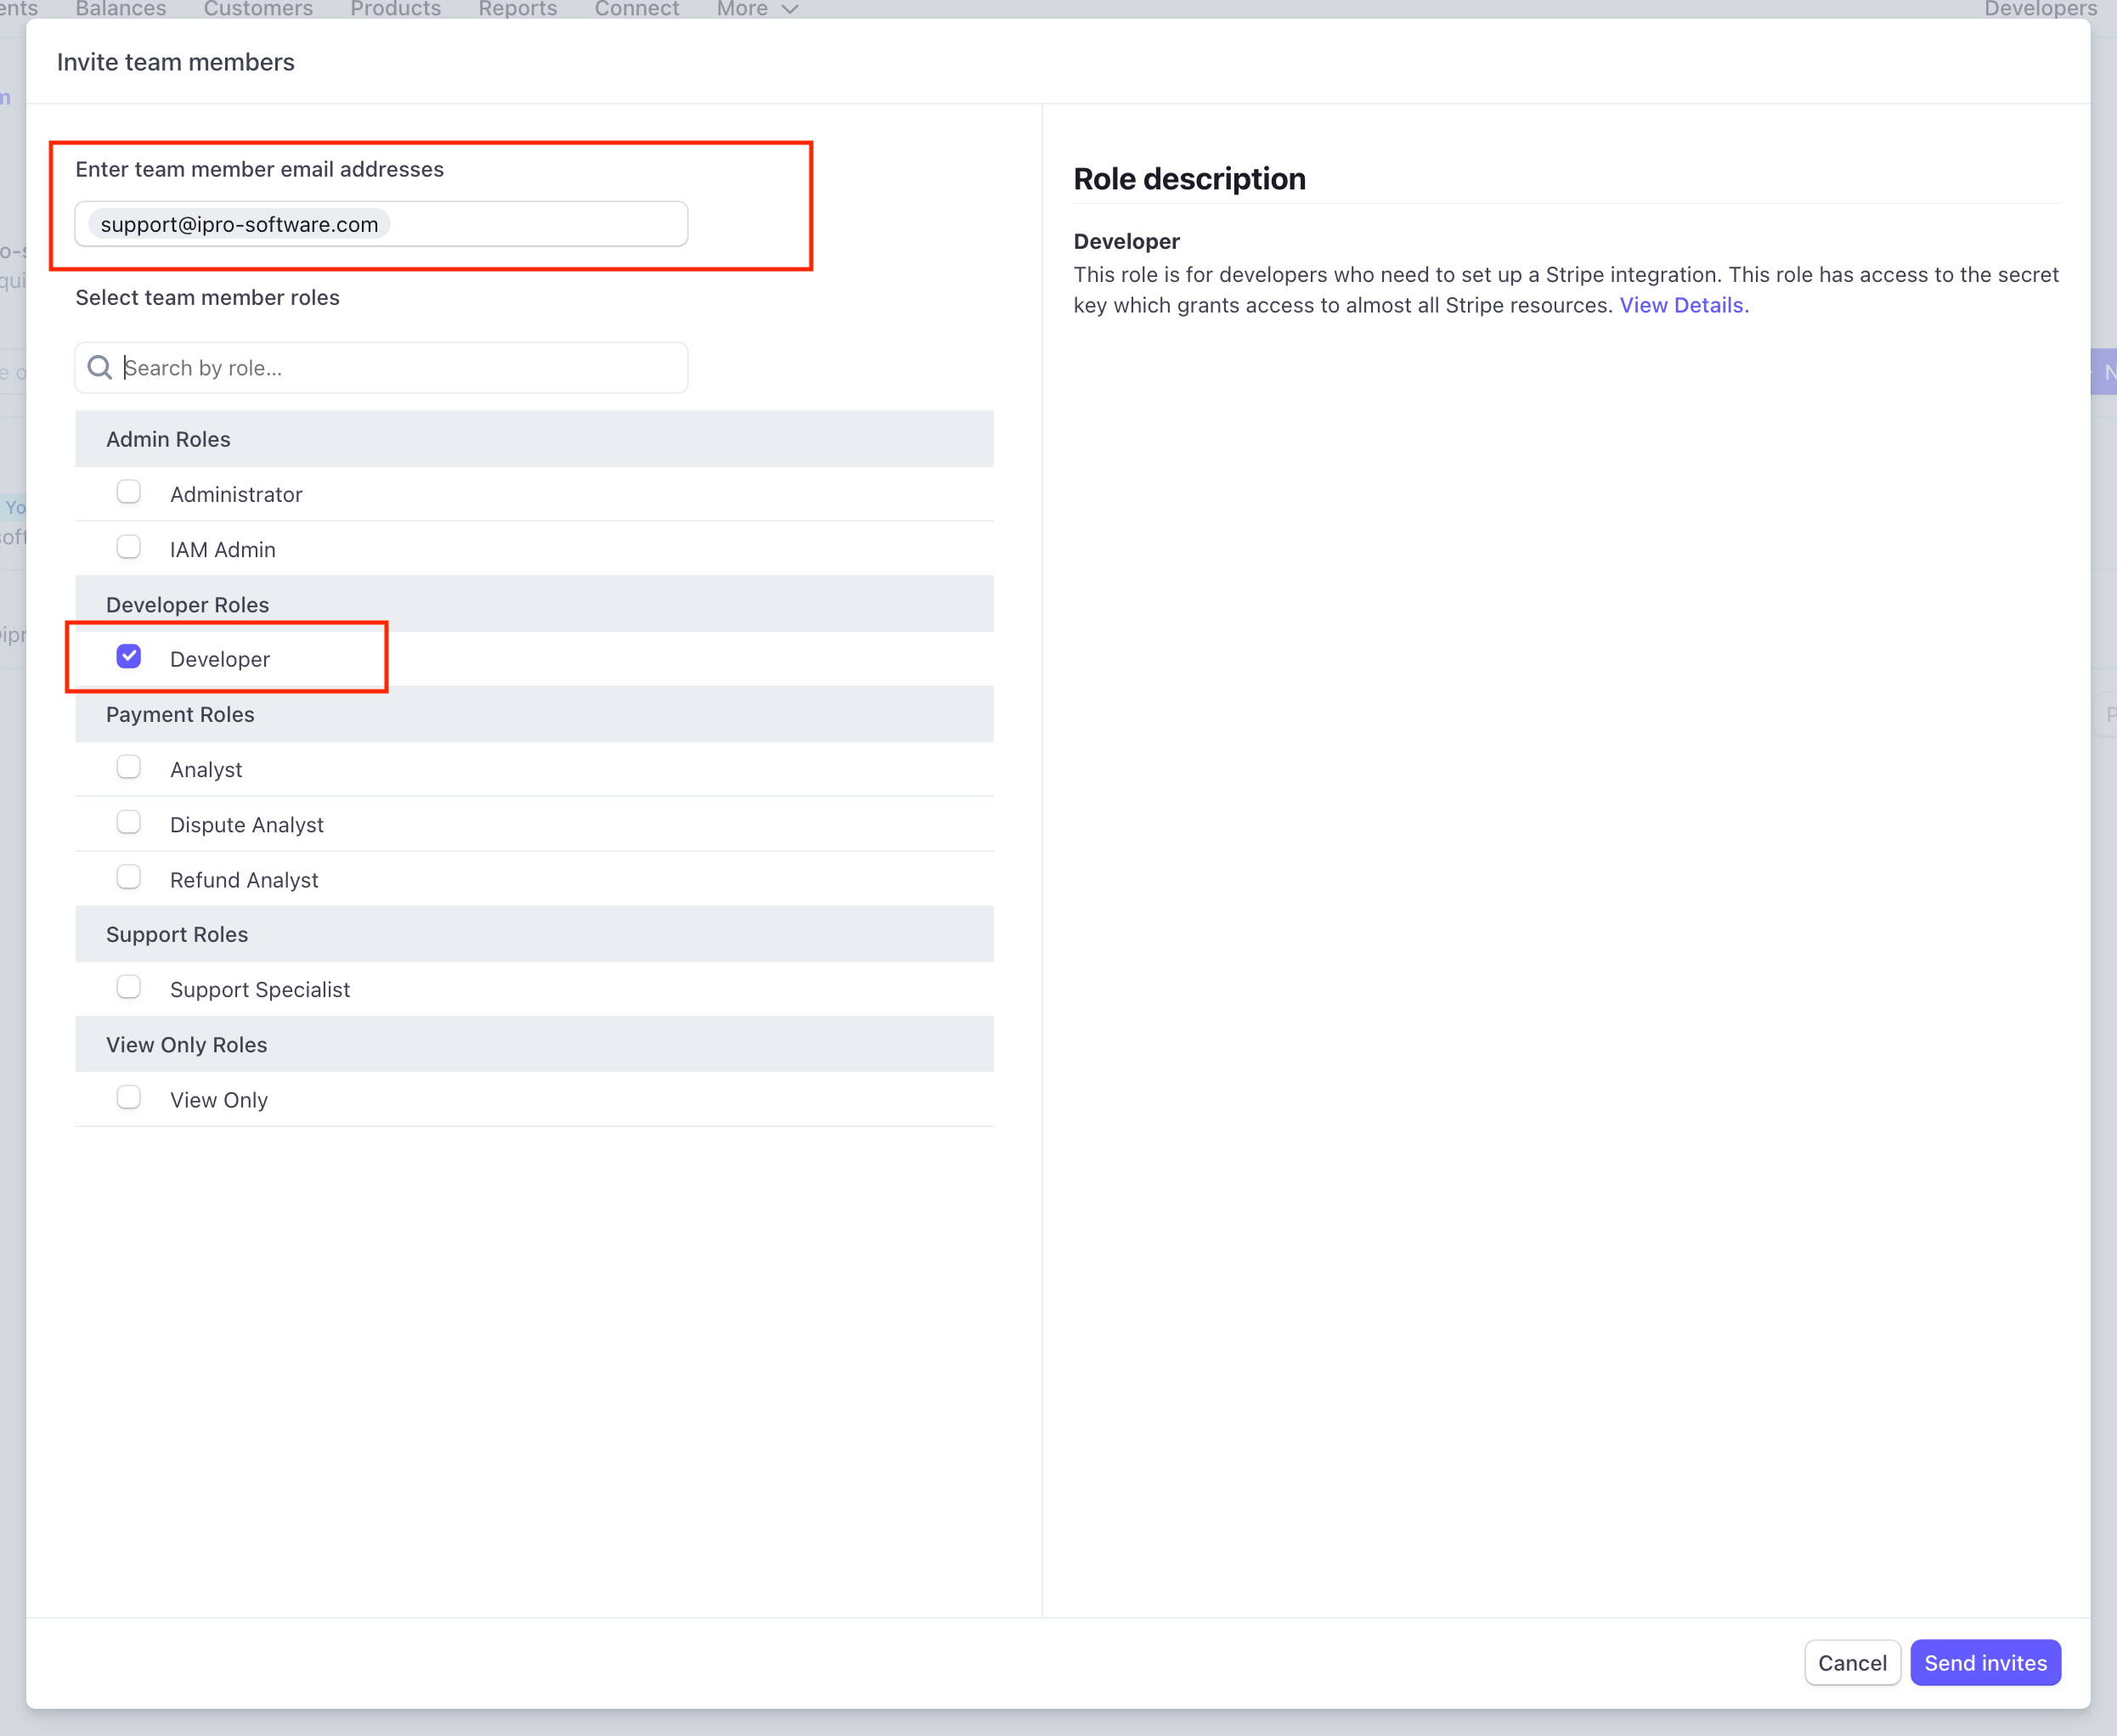
Task: Open the Developers link in the top bar
Action: tap(2040, 9)
